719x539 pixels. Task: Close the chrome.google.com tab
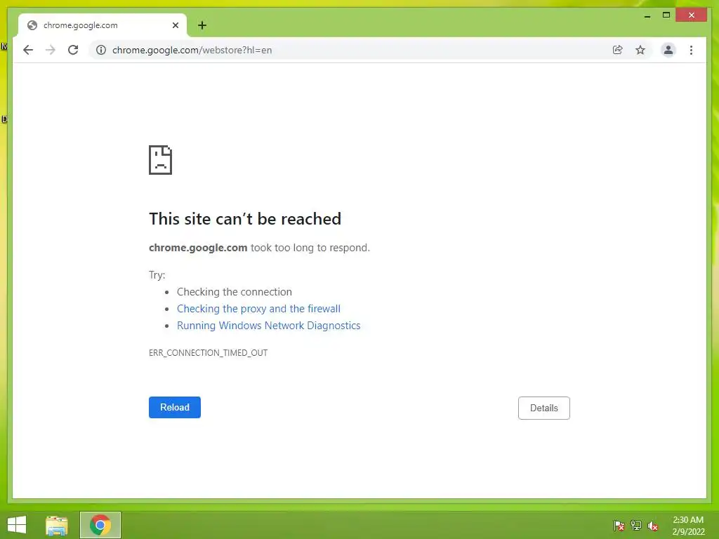point(175,25)
